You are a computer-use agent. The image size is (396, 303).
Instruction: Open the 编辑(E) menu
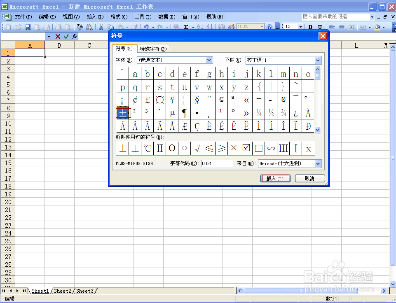tap(47, 17)
